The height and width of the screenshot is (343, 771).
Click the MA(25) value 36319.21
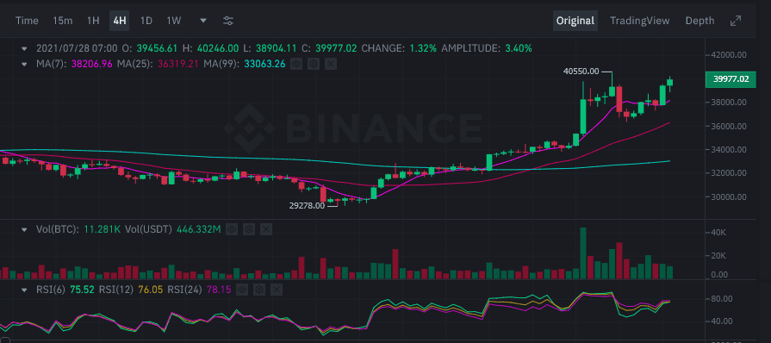tap(179, 64)
